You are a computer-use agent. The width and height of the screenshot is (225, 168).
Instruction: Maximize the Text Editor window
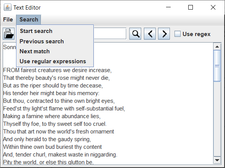point(191,7)
